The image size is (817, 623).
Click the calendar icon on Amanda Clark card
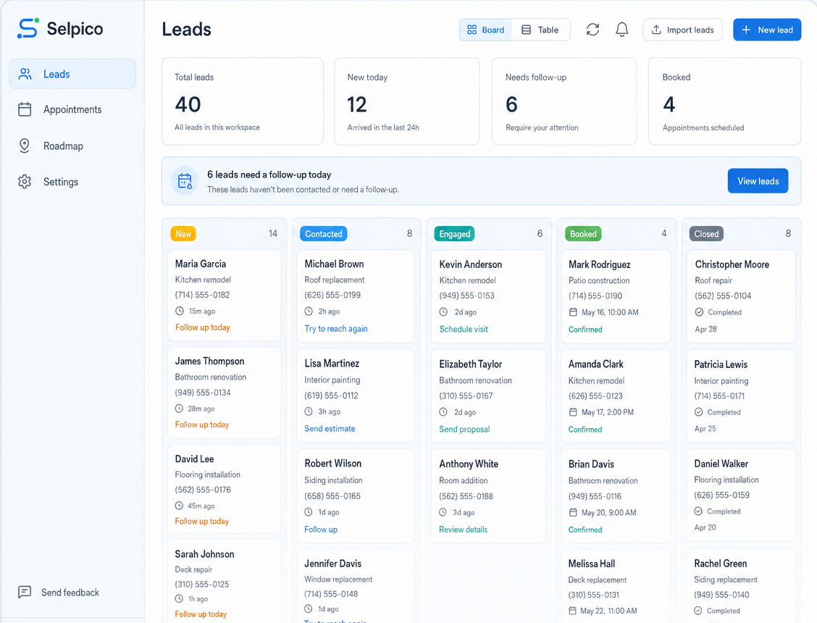pyautogui.click(x=573, y=412)
